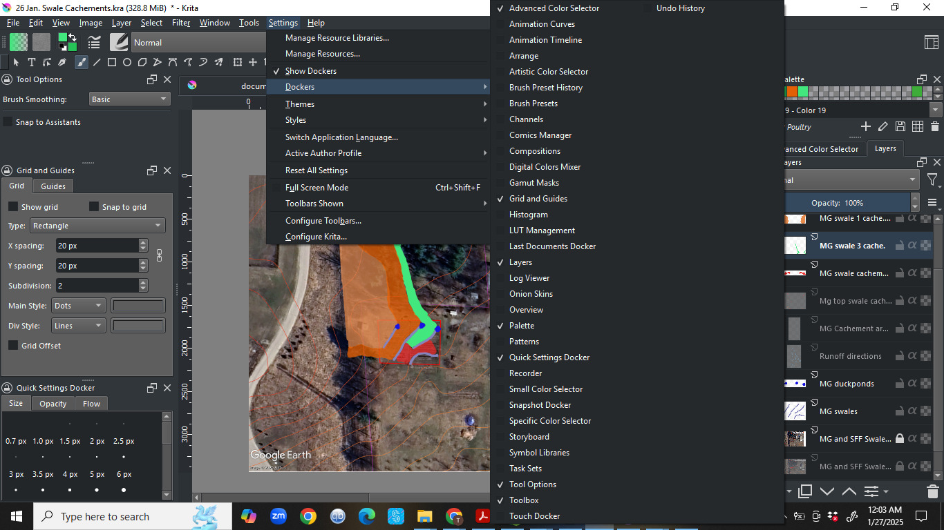
Task: Pick the Line tool
Action: (x=97, y=62)
